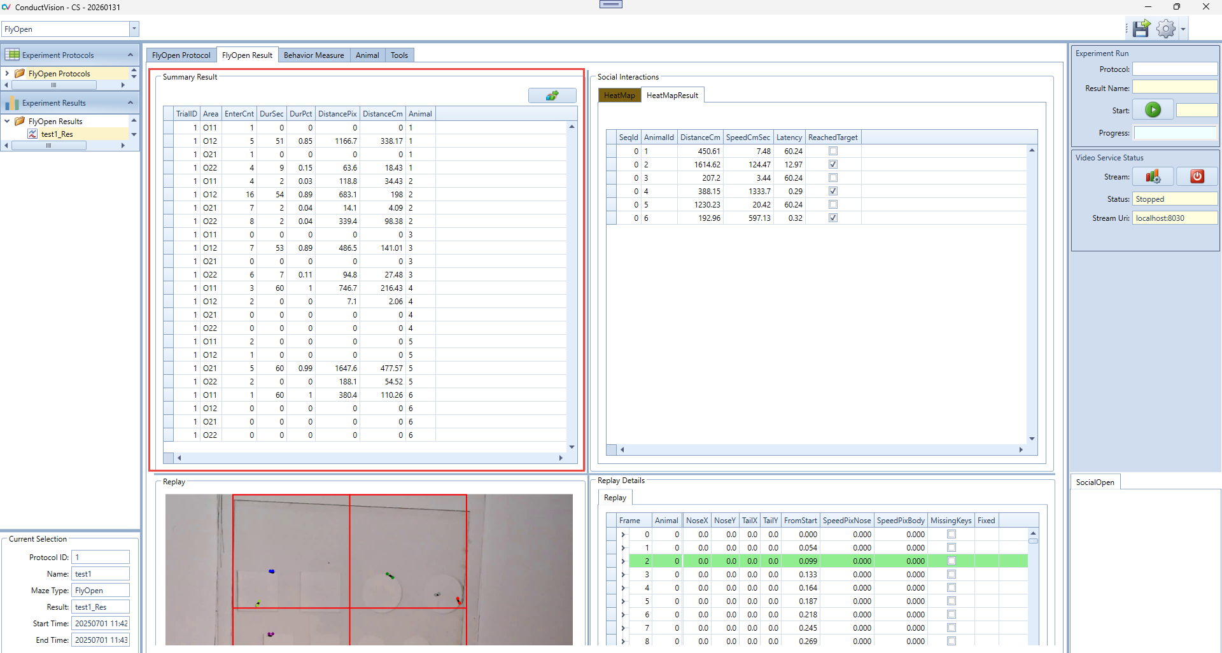Image resolution: width=1222 pixels, height=653 pixels.
Task: Select the test1_Res result item
Action: [57, 134]
